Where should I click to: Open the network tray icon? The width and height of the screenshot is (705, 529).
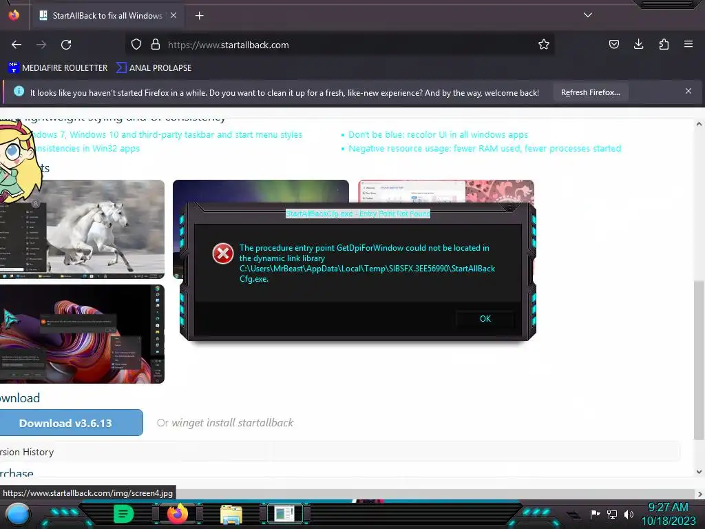click(x=612, y=514)
